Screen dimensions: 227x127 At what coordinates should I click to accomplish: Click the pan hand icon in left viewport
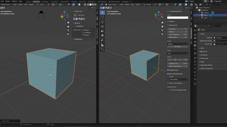coord(68,26)
